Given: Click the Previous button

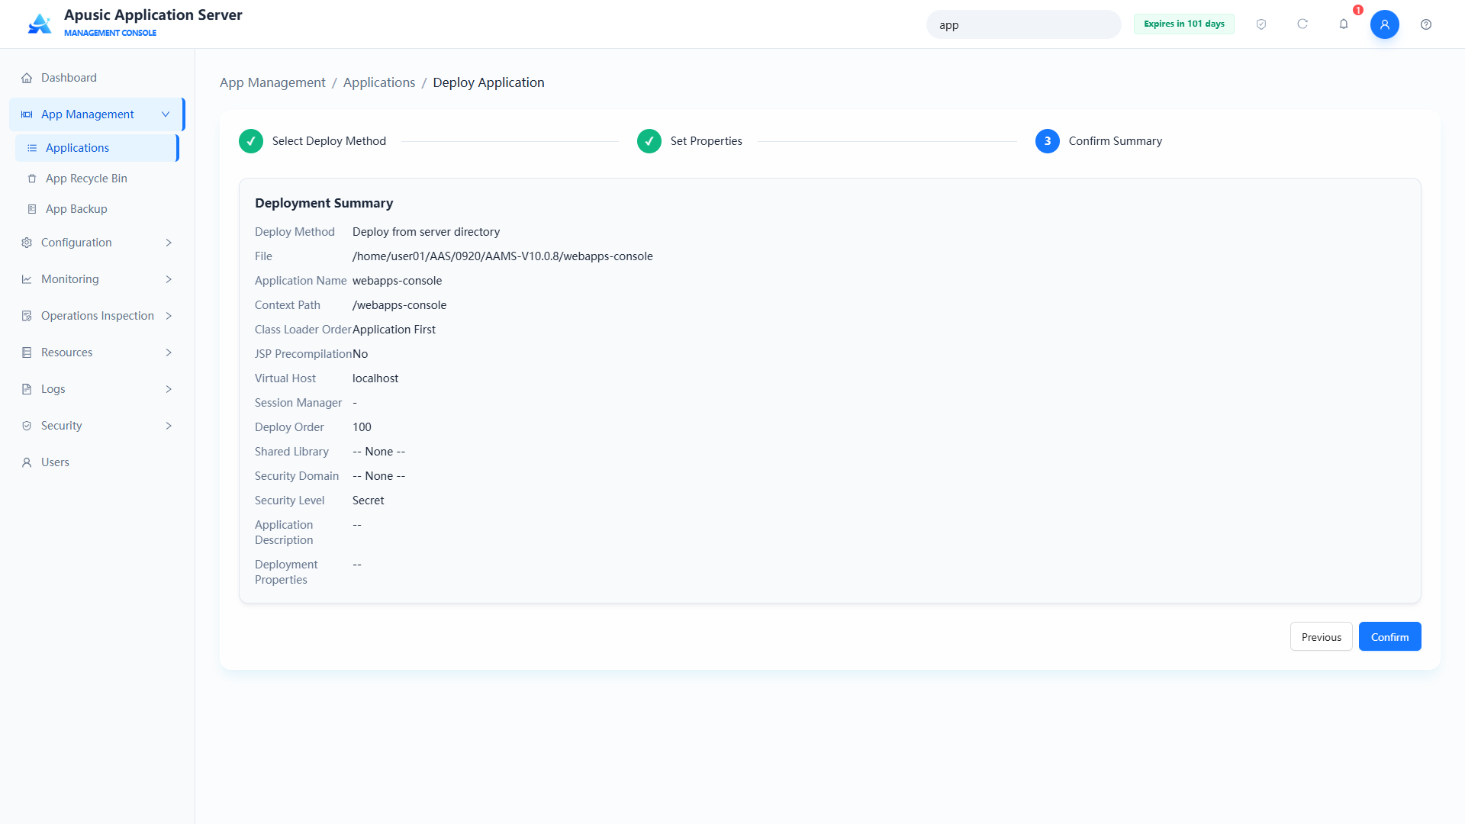Looking at the screenshot, I should pyautogui.click(x=1321, y=636).
